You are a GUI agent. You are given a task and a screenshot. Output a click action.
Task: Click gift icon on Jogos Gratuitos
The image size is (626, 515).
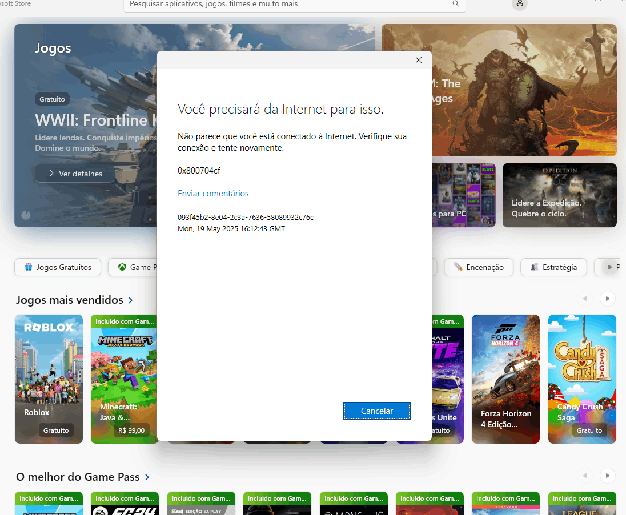(x=29, y=267)
